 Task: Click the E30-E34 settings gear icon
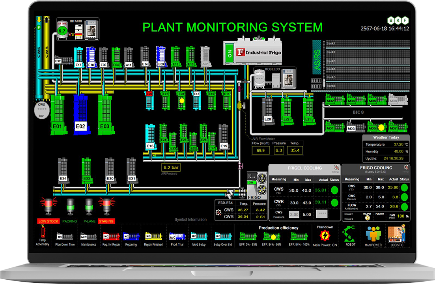click(x=218, y=213)
